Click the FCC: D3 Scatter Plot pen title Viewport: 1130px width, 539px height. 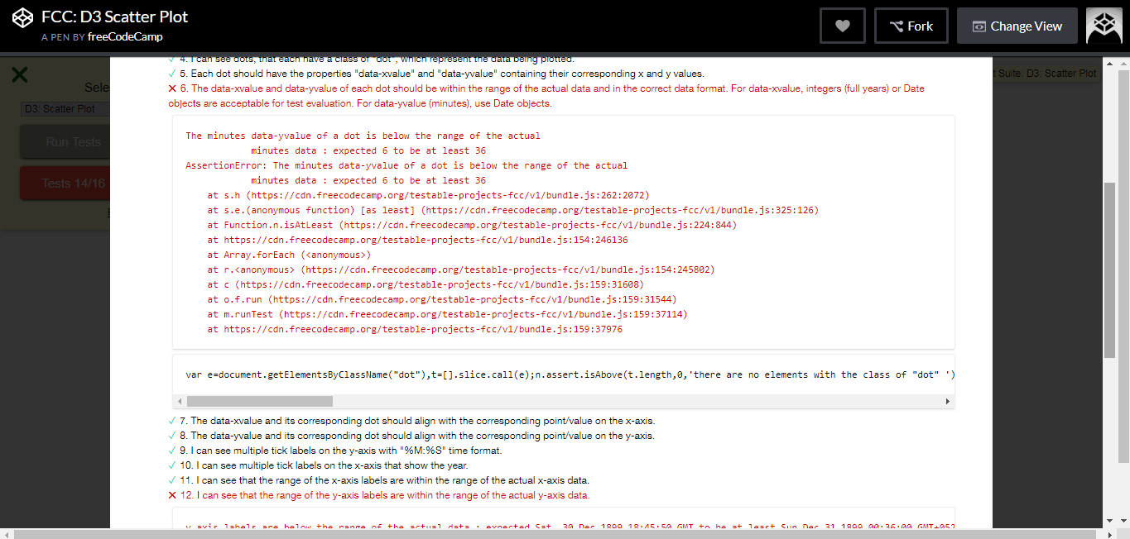coord(114,17)
